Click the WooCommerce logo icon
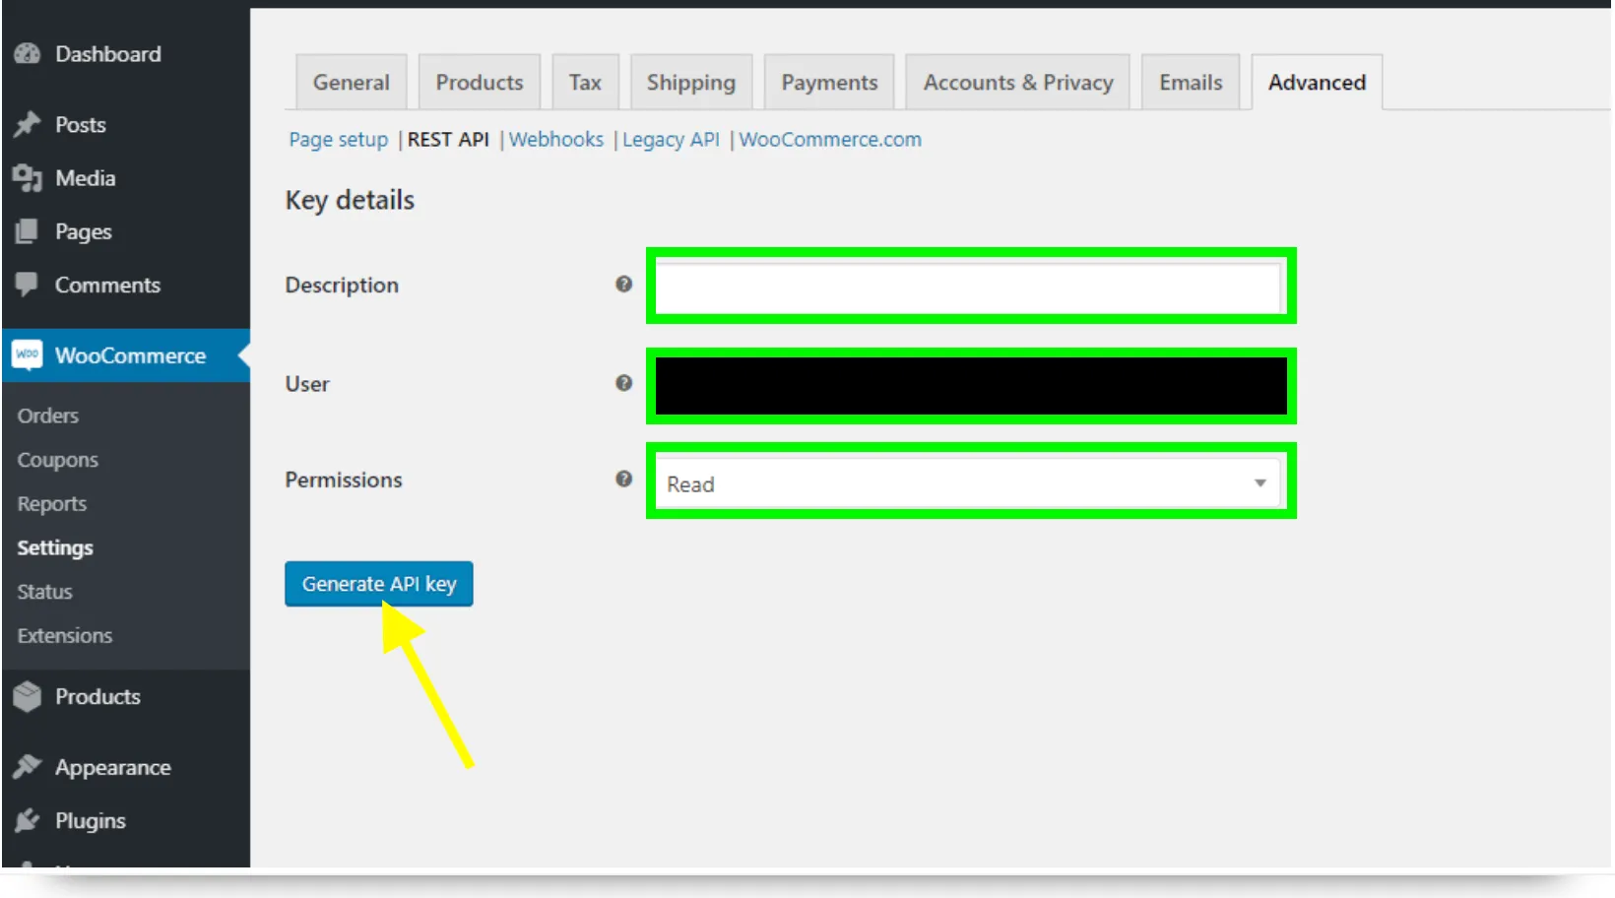This screenshot has height=898, width=1615. 28,354
